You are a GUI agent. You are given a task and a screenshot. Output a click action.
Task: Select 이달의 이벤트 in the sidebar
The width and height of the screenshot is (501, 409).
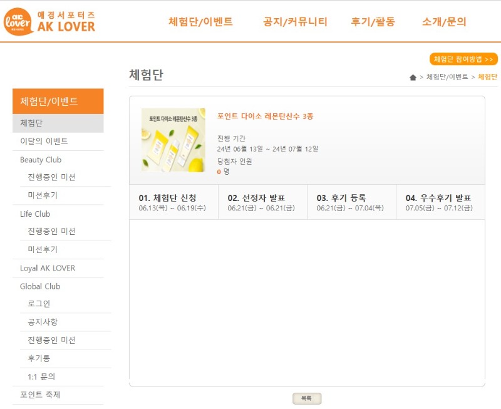[44, 141]
